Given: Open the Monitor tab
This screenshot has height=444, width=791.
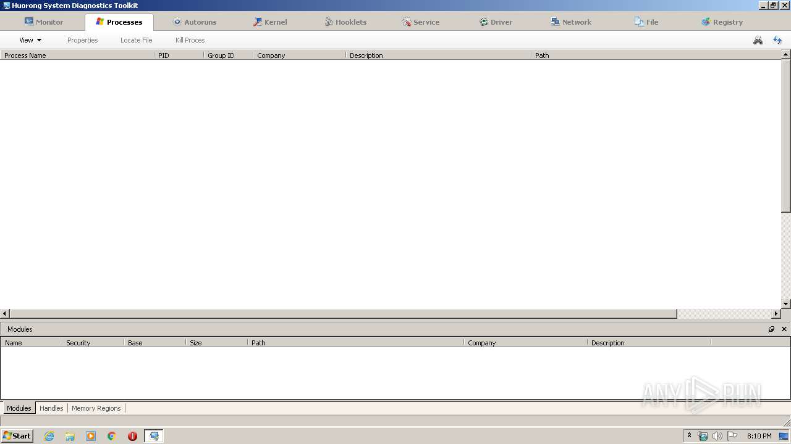Looking at the screenshot, I should pos(43,22).
